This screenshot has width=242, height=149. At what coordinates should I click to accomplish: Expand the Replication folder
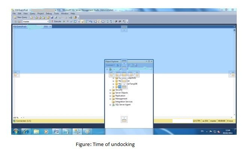(x=110, y=96)
